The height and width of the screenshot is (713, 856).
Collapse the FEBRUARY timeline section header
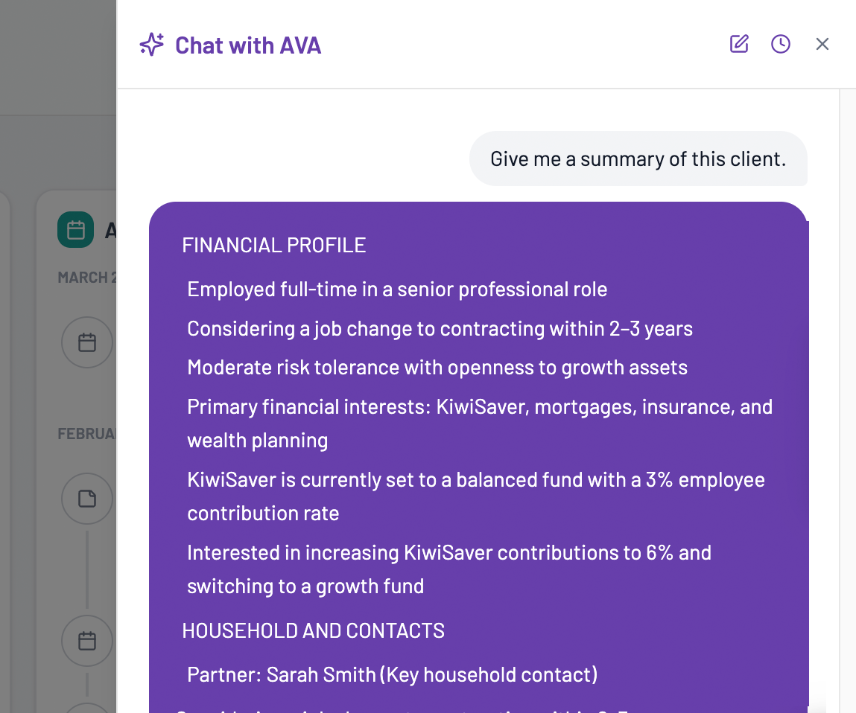coord(84,433)
